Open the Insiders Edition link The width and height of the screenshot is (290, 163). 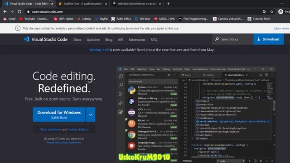tap(78, 129)
